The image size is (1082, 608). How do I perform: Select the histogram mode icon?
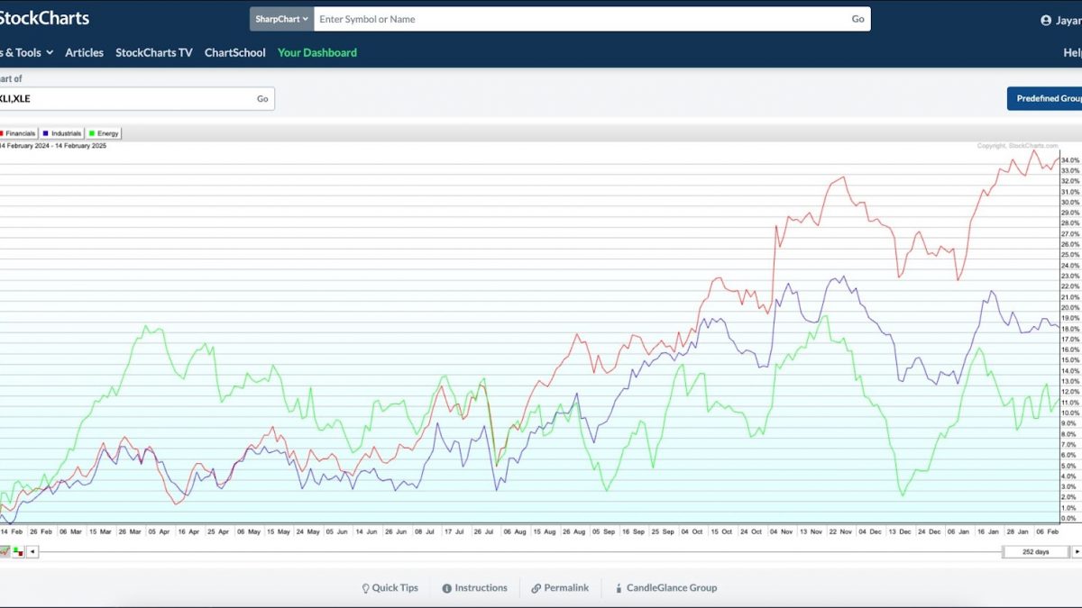point(18,551)
